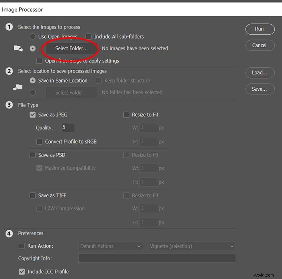Uncheck the Save as JPEG checkbox
Viewport: 282px width, 279px height.
33,115
